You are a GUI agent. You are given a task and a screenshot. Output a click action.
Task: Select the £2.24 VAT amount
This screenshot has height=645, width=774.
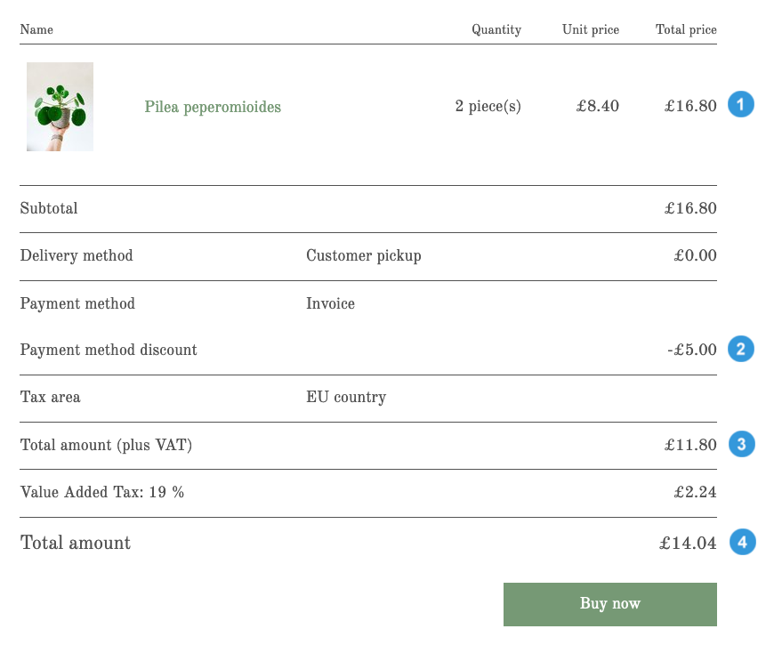coord(695,492)
